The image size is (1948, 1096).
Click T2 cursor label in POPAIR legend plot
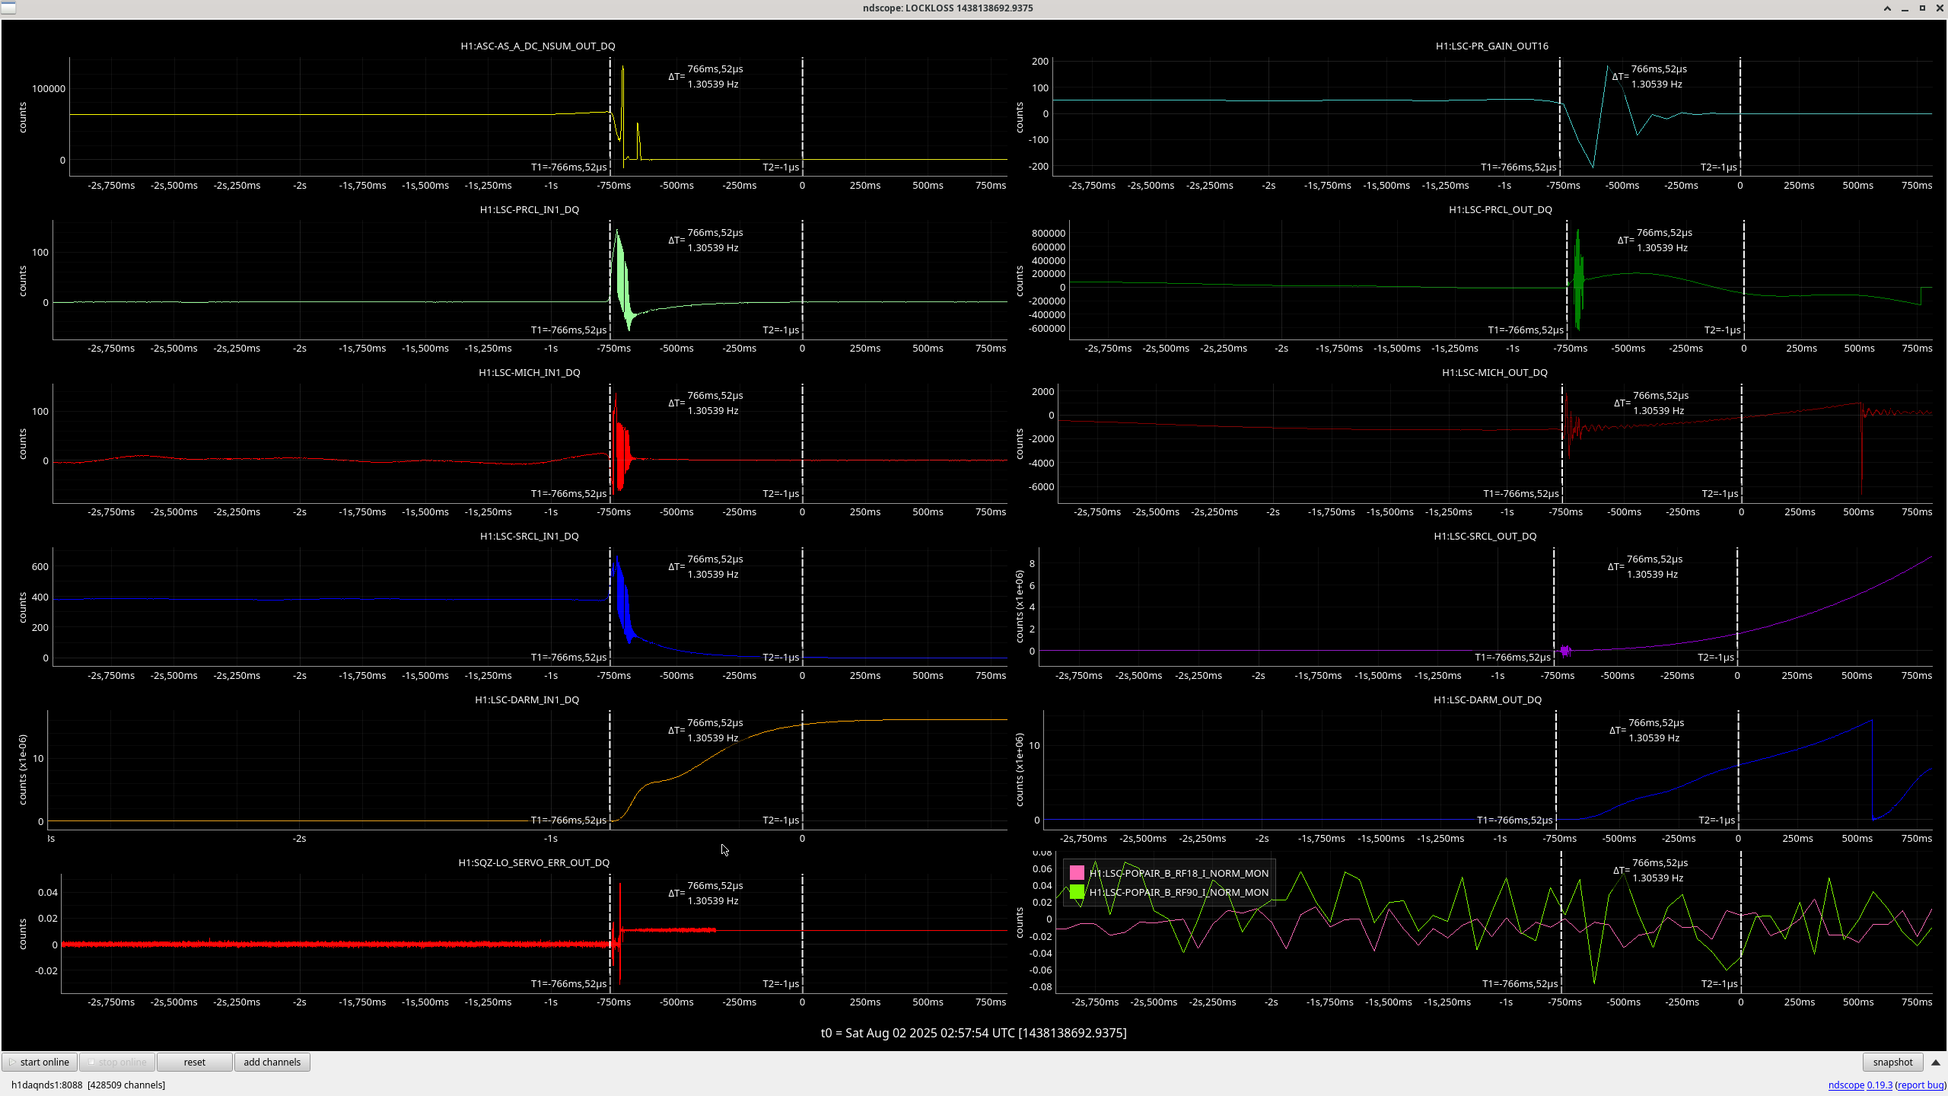point(1720,983)
